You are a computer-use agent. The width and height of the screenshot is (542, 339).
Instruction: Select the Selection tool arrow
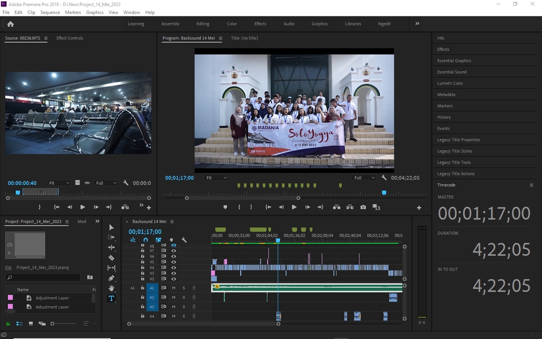pos(111,227)
